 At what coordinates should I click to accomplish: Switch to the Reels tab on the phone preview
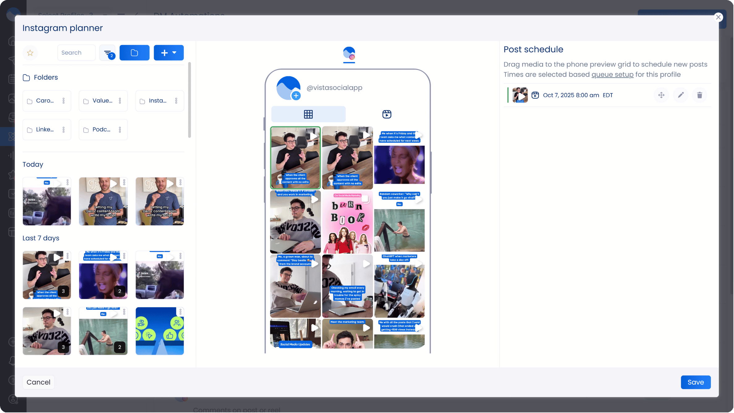pos(387,114)
